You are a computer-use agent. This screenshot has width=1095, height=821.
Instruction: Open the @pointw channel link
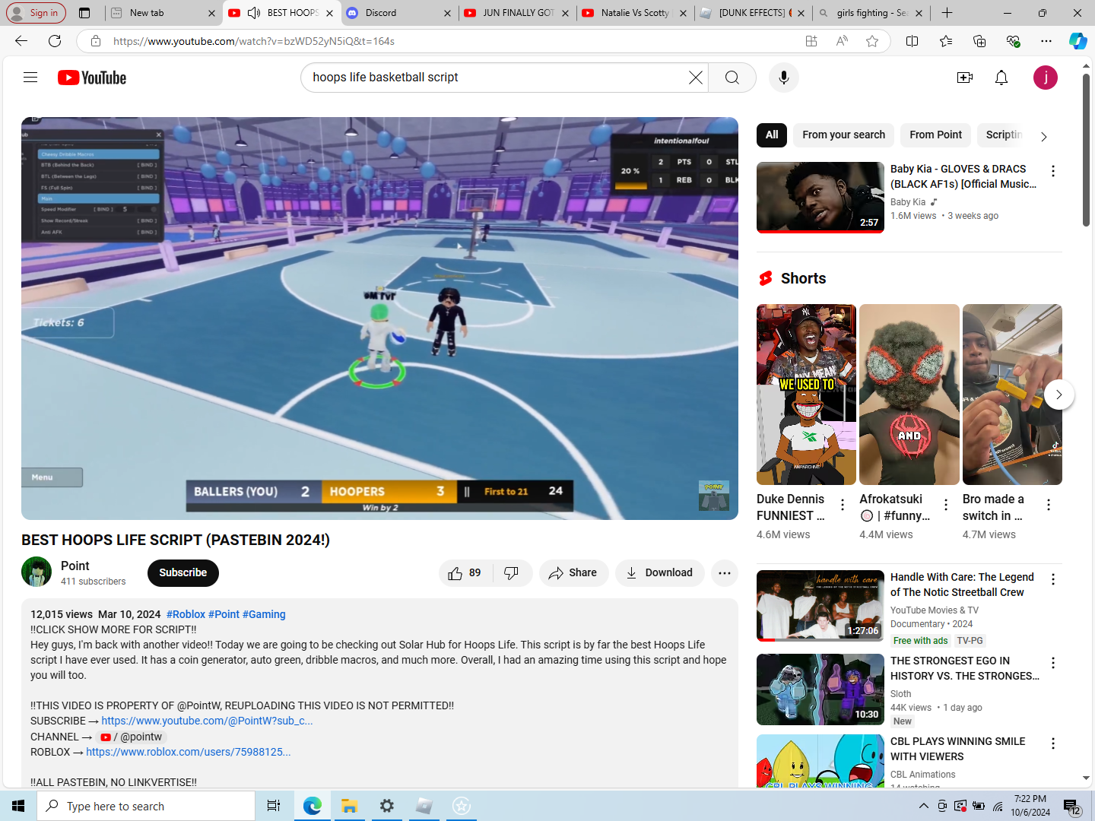click(131, 737)
